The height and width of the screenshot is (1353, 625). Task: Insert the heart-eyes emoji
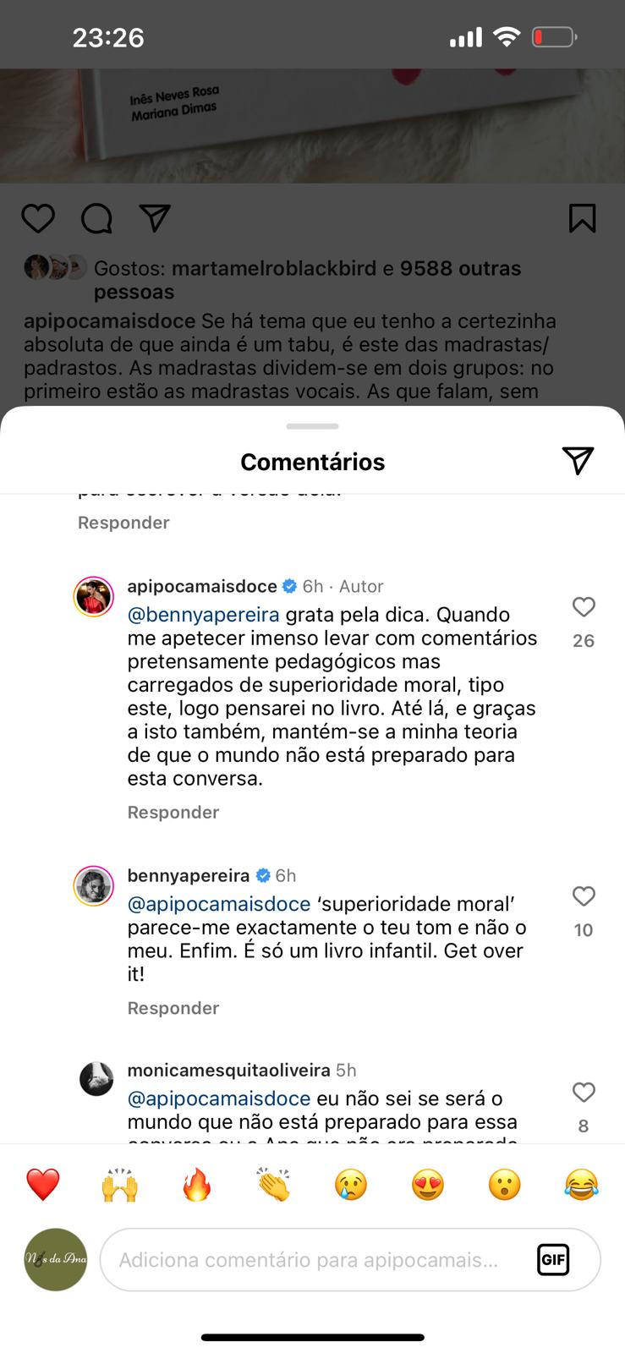[x=428, y=1185]
